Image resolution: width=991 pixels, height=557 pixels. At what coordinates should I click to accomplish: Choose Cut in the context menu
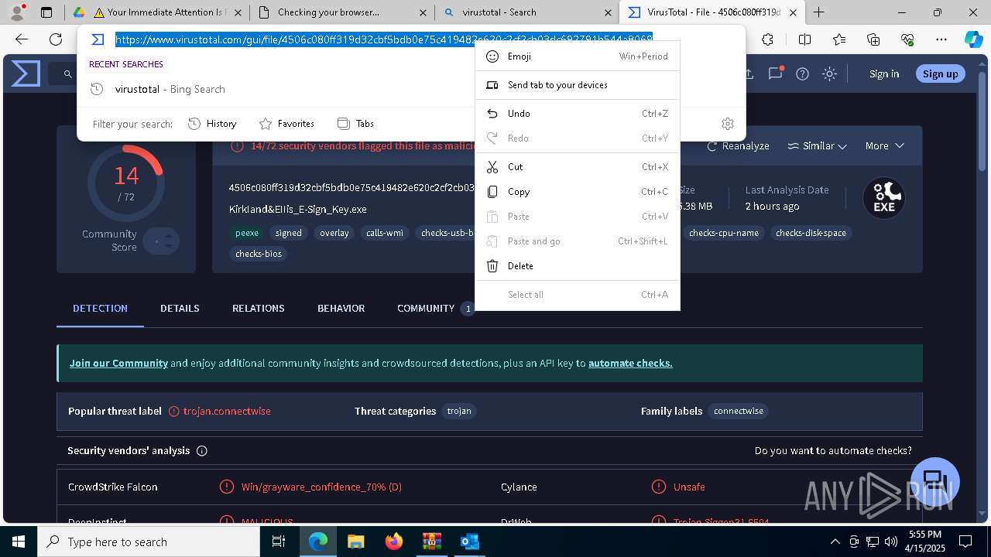(x=578, y=167)
